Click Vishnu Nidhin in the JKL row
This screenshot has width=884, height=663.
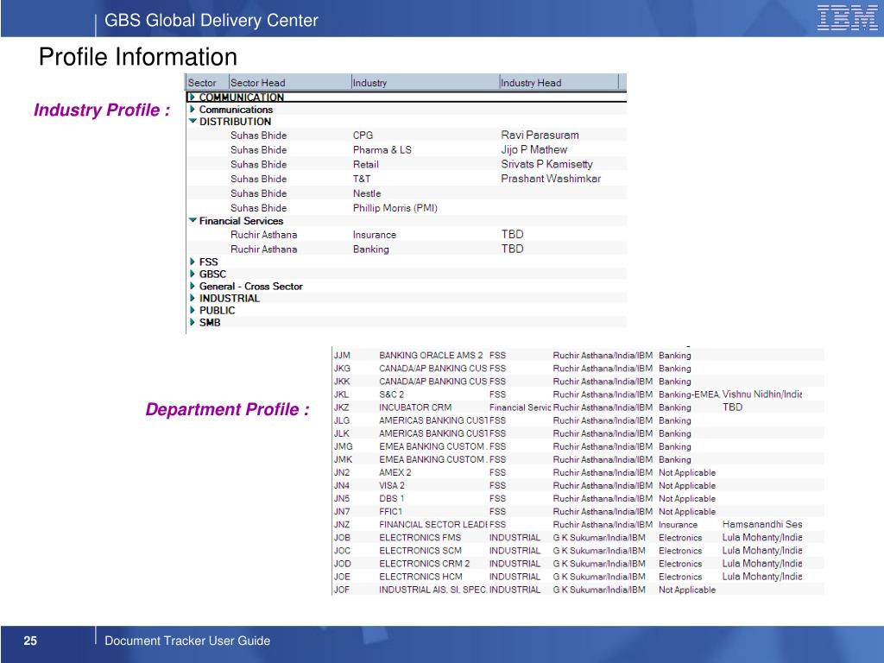pyautogui.click(x=761, y=394)
